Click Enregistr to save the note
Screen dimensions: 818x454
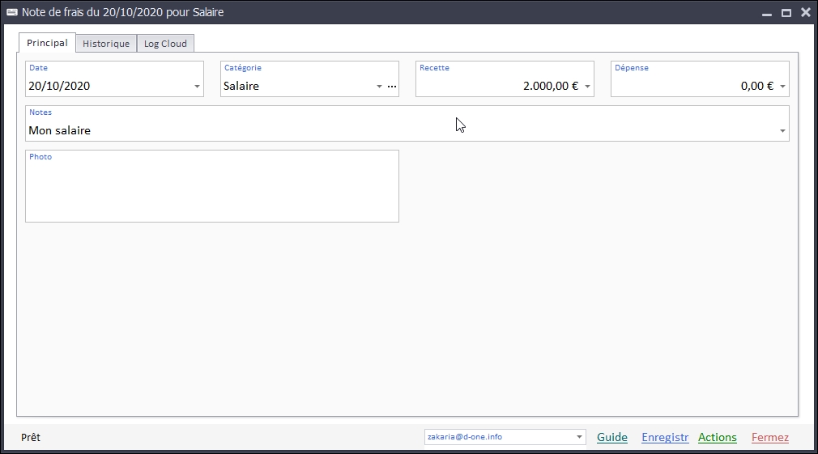(x=665, y=437)
